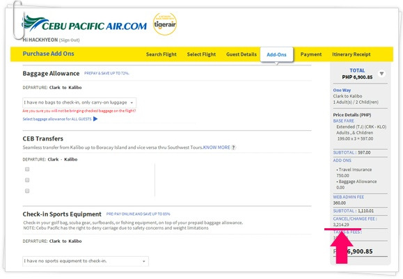Click 199.00 x 3 = 597.00 fare line
This screenshot has width=403, height=279.
click(x=355, y=138)
